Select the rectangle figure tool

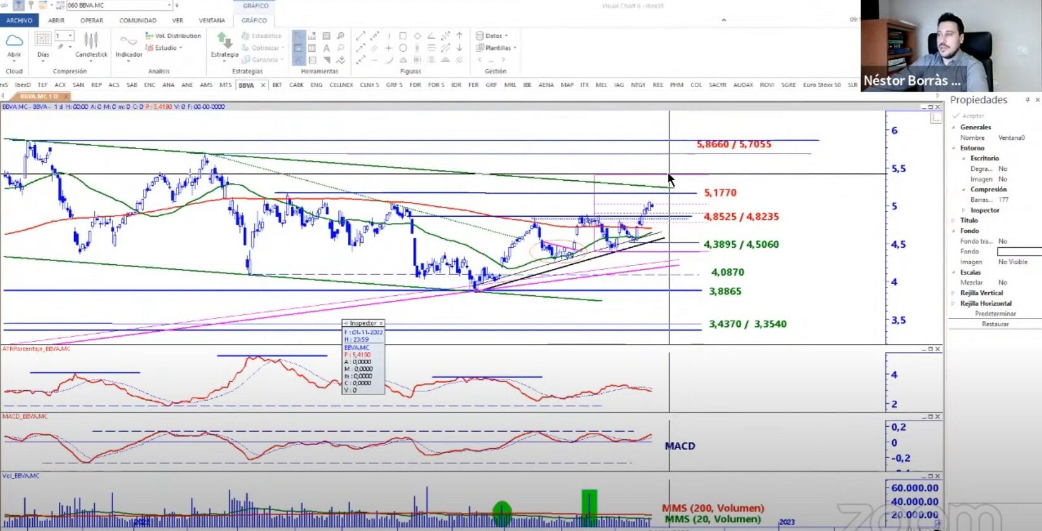(403, 36)
